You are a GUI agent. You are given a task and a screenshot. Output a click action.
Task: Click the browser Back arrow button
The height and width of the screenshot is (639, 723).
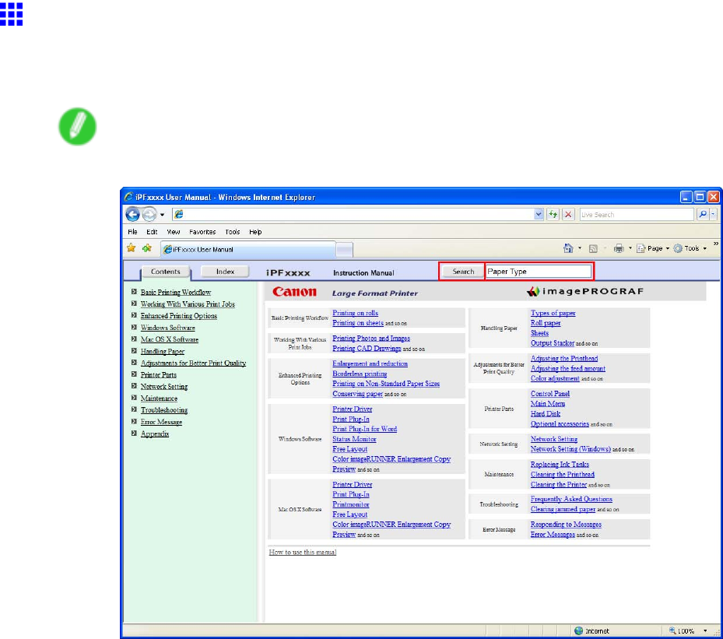coord(133,214)
